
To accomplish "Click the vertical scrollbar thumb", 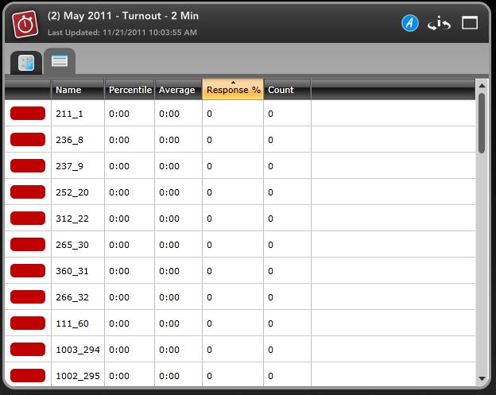I will click(x=482, y=123).
